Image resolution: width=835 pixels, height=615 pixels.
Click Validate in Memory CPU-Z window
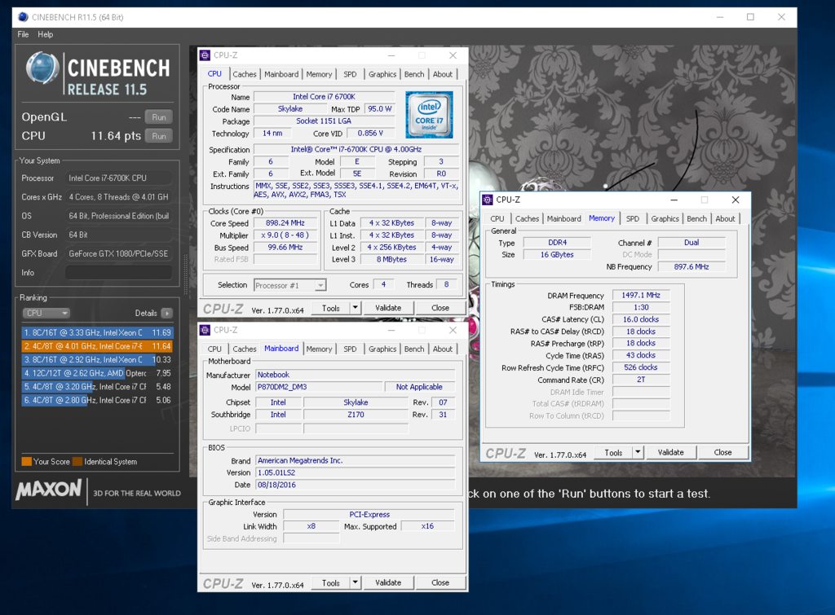670,452
